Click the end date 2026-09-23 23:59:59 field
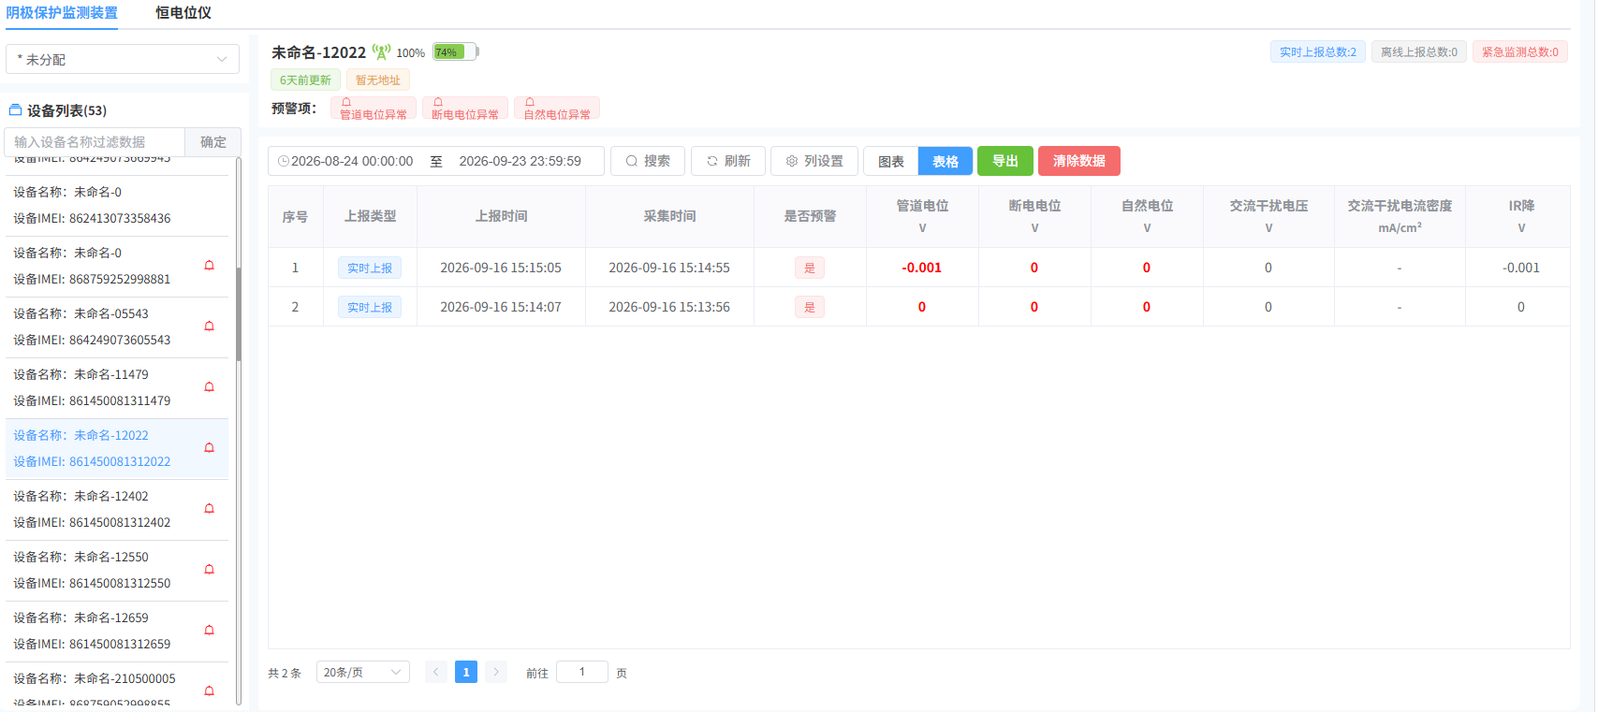 coord(520,161)
